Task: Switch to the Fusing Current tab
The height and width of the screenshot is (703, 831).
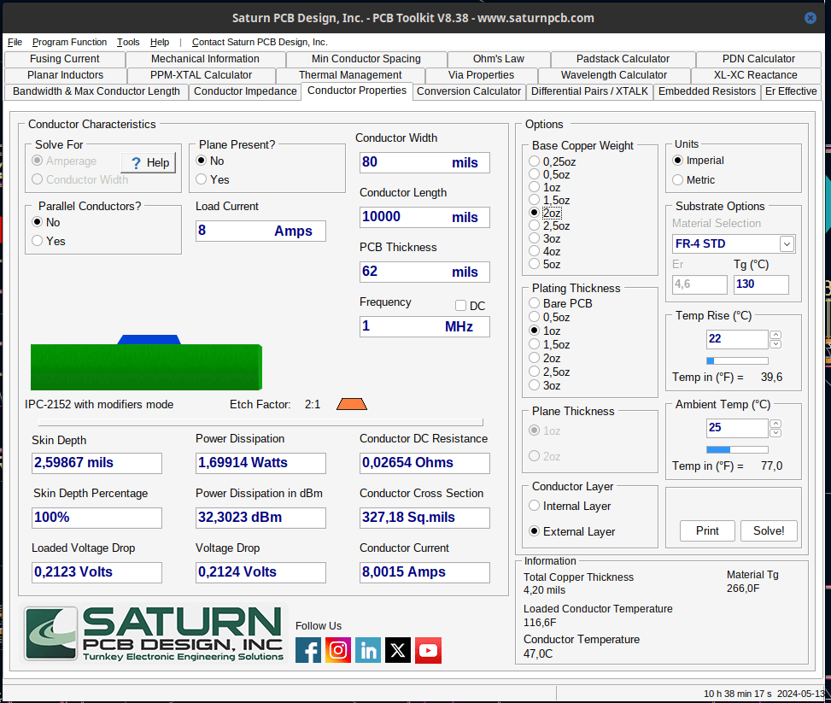Action: tap(65, 58)
